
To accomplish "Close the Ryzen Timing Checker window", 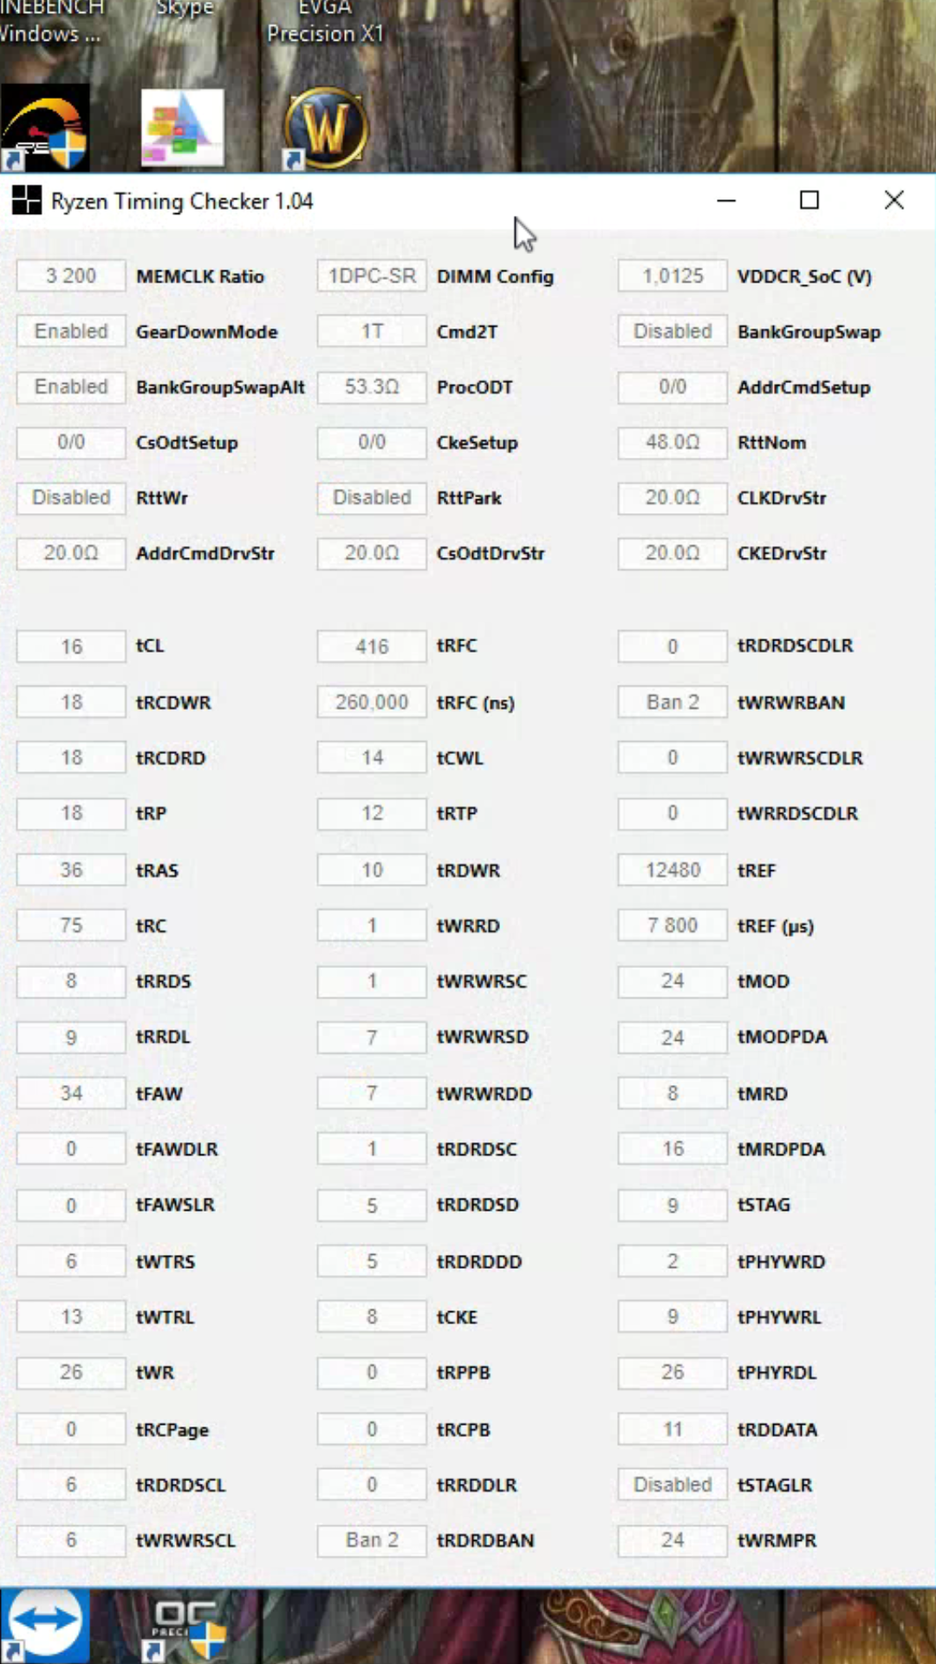I will [x=894, y=201].
